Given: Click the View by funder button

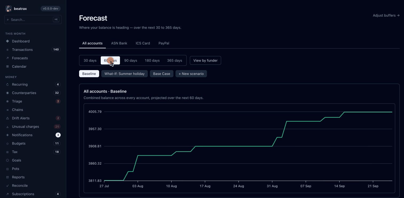Looking at the screenshot, I should [x=205, y=60].
